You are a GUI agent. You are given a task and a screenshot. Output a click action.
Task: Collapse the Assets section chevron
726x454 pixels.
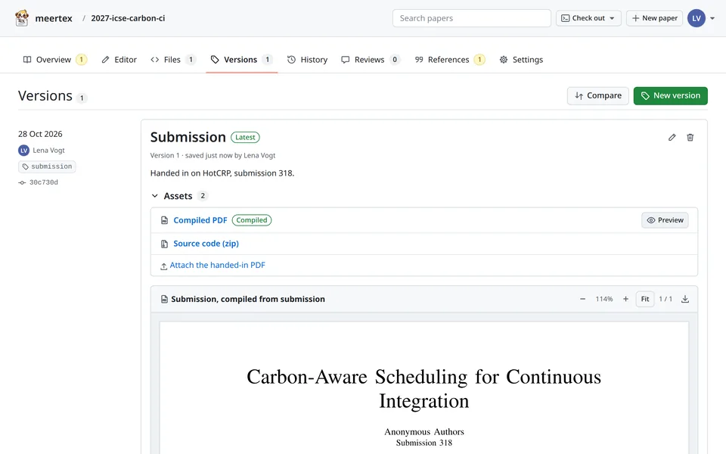click(154, 196)
